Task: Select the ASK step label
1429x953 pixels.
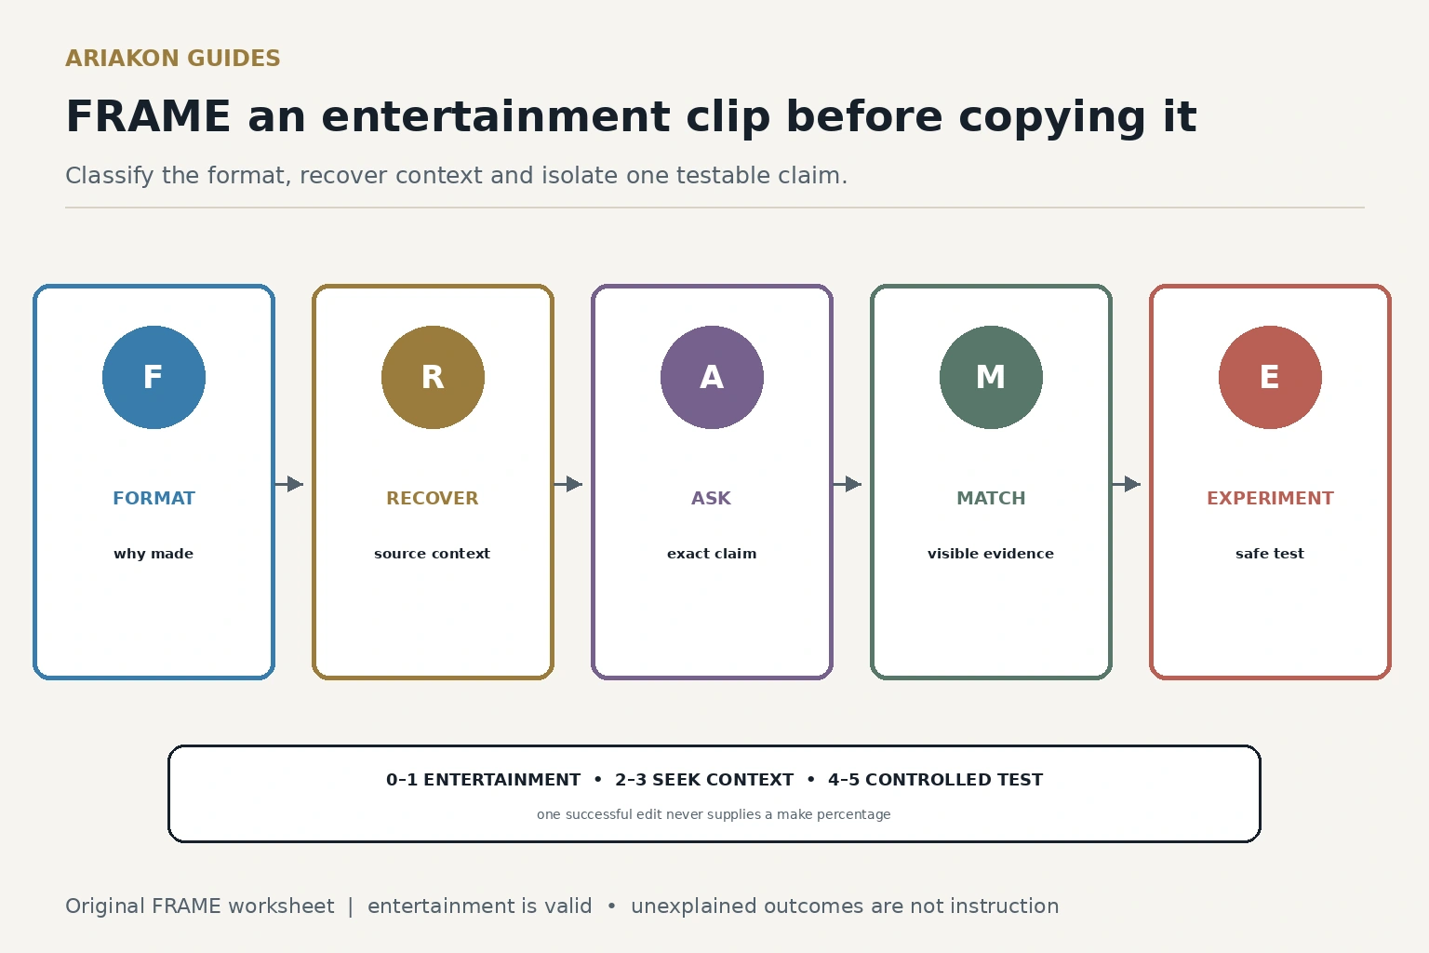Action: point(712,498)
